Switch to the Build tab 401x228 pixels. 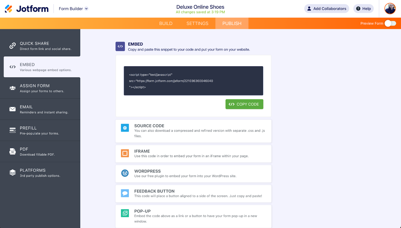(x=166, y=23)
